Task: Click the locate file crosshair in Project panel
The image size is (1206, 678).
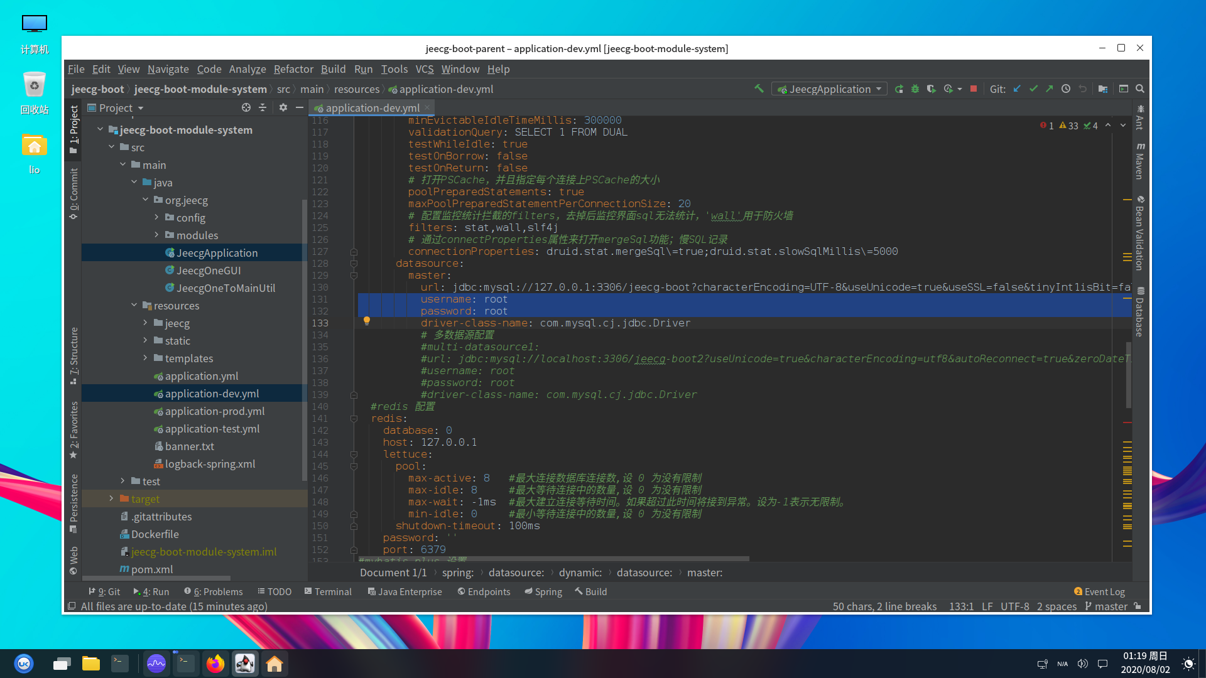Action: (x=246, y=108)
